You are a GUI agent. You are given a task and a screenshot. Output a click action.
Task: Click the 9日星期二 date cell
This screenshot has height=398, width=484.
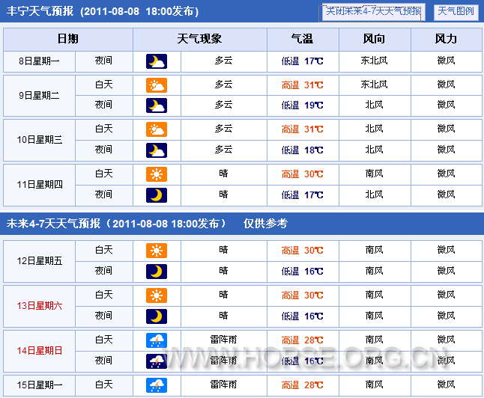point(39,96)
